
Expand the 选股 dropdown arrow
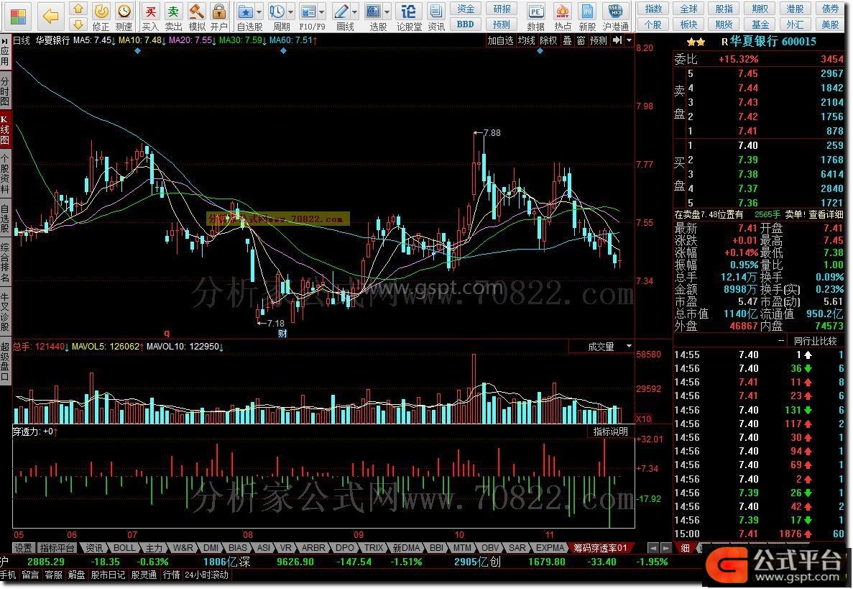pyautogui.click(x=387, y=12)
